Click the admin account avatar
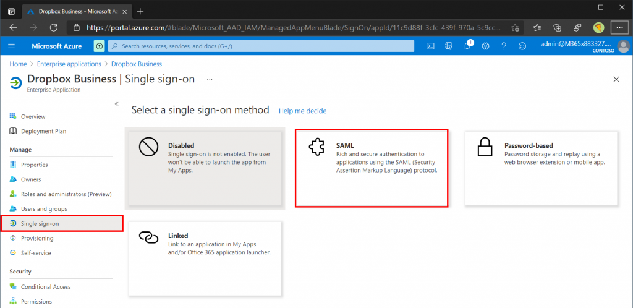633x308 pixels. 623,46
